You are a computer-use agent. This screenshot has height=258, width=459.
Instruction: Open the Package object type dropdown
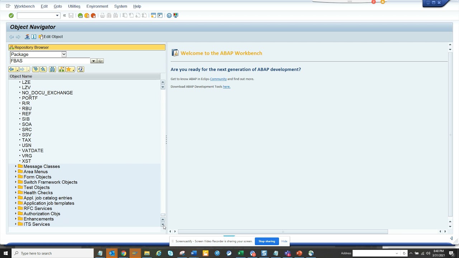point(64,54)
